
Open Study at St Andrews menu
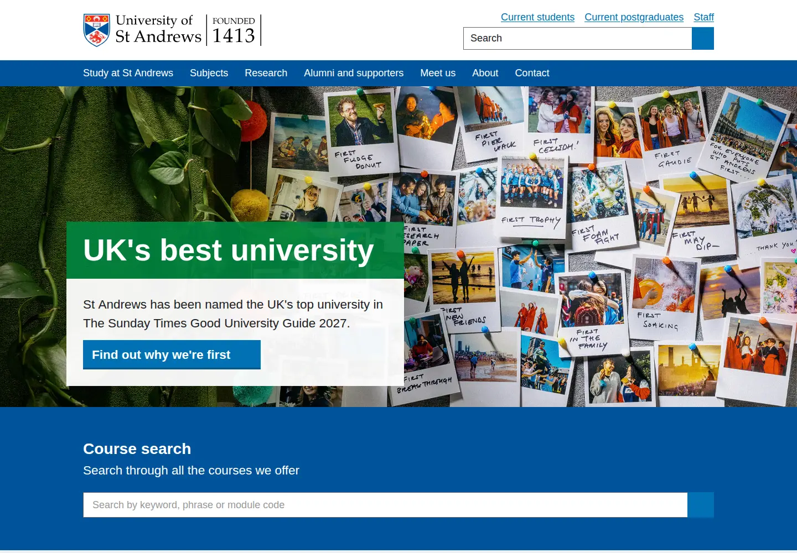[128, 73]
